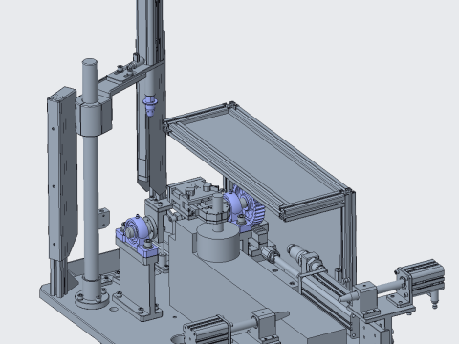The image size is (459, 344).
Task: Click the pneumatic cylinder at far right
Action: coord(422,276)
